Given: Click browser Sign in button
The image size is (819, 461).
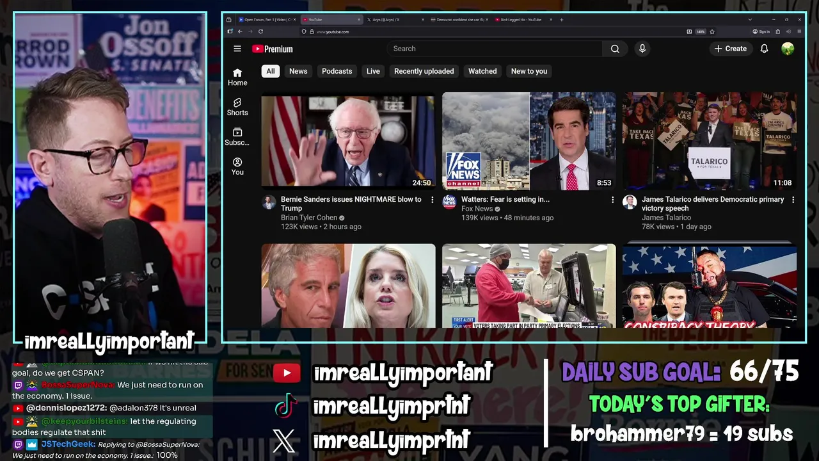Looking at the screenshot, I should pyautogui.click(x=761, y=31).
